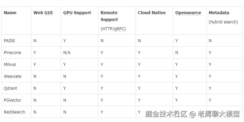
Task: Select the Milvus row name
Action: (10, 64)
